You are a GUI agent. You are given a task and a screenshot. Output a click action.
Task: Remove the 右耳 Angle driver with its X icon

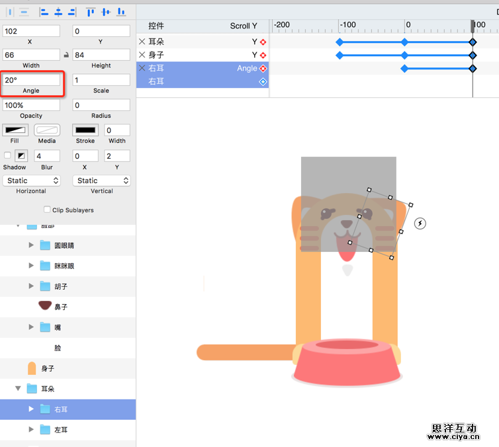142,68
